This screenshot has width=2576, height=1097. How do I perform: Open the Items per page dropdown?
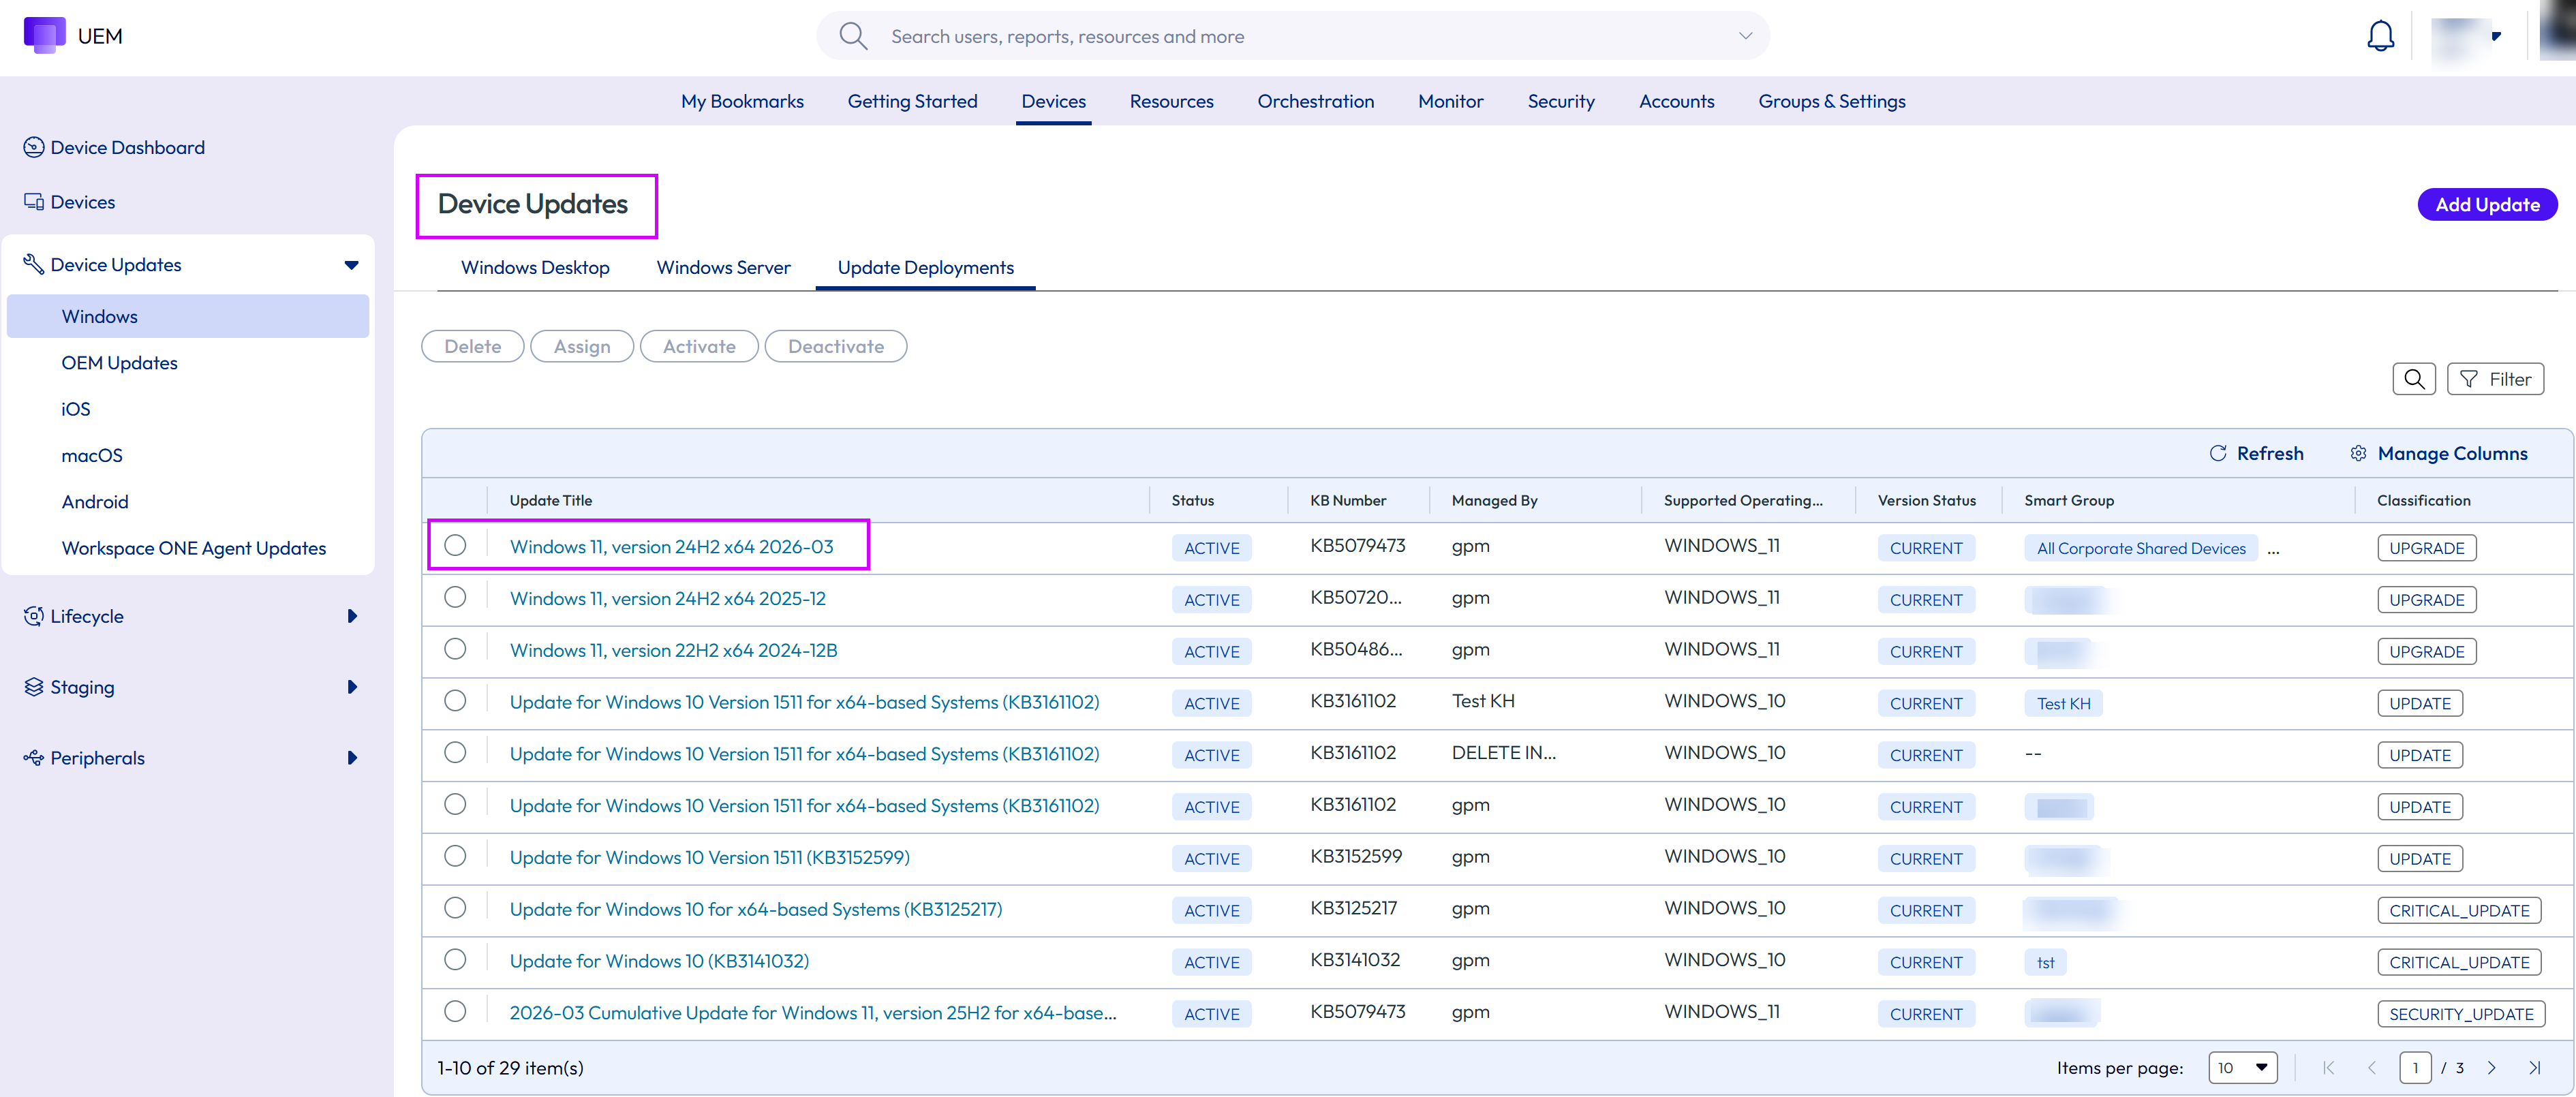[2242, 1068]
